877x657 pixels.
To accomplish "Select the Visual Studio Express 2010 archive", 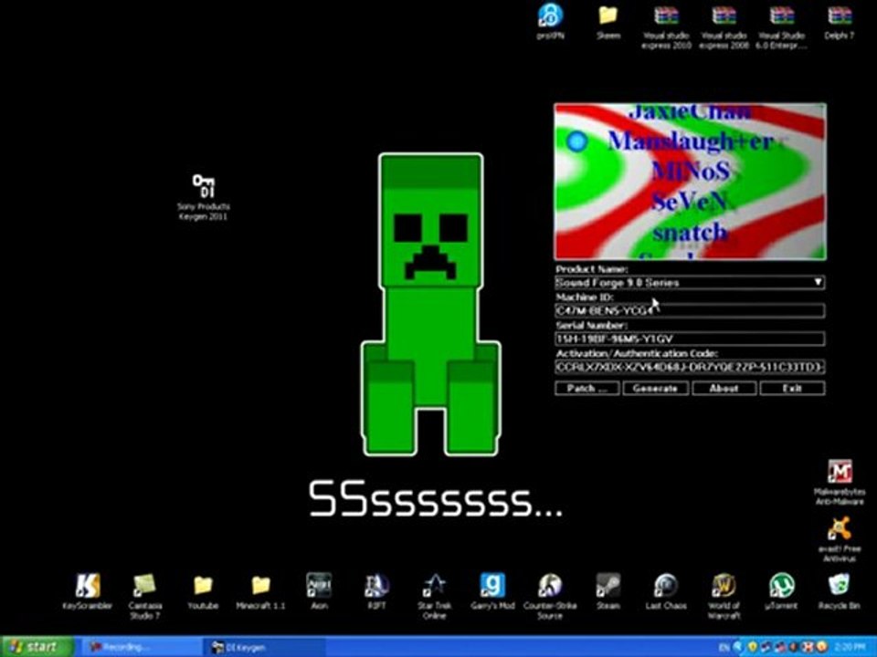I will tap(666, 26).
